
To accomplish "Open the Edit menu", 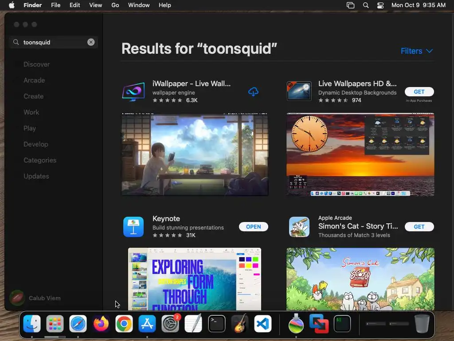I will 74,5.
